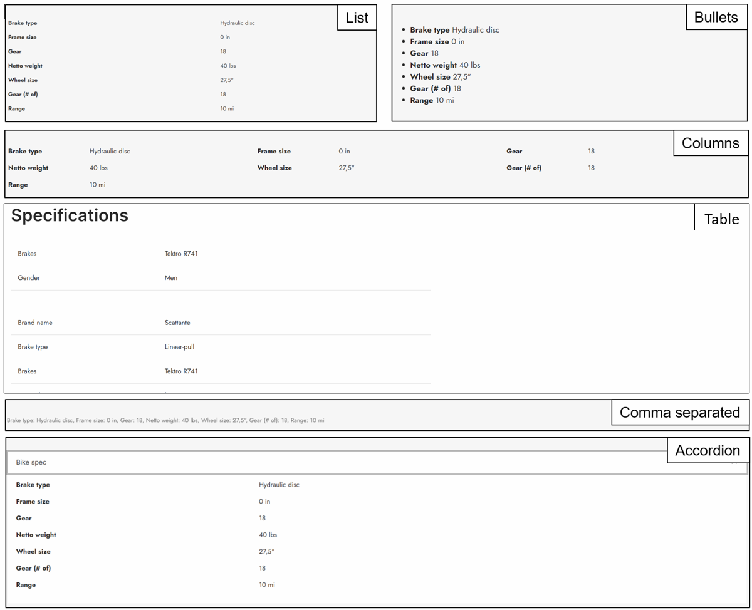Click the Bullets layout label
Image resolution: width=752 pixels, height=610 pixels.
[x=716, y=18]
